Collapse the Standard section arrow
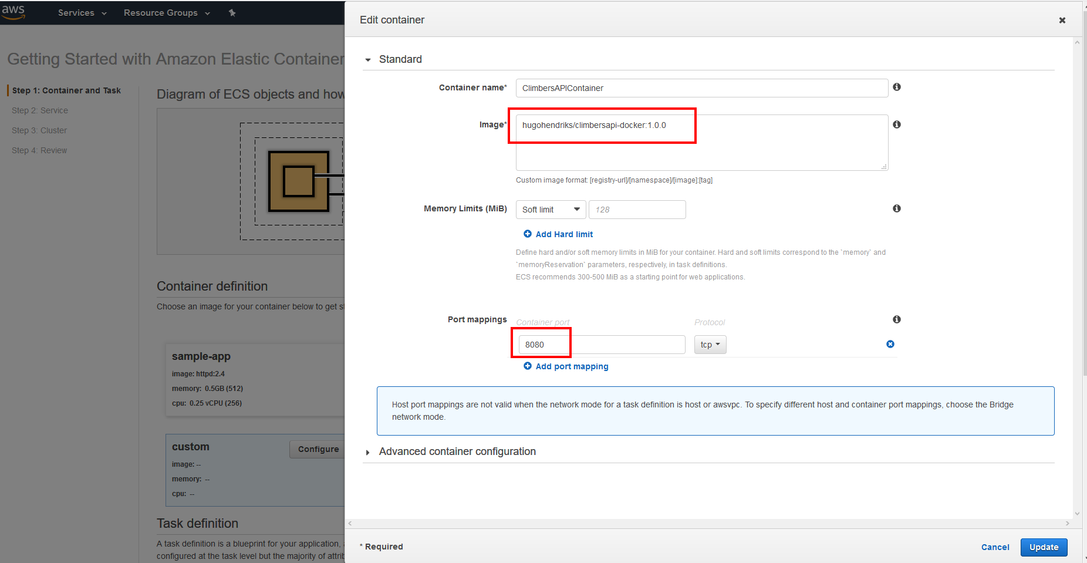1087x563 pixels. click(368, 60)
